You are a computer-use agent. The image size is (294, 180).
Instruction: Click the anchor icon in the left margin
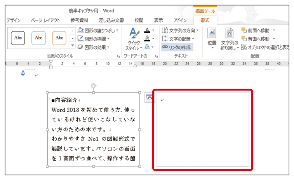pos(23,73)
